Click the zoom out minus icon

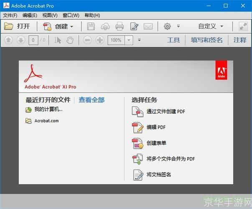pyautogui.click(x=87, y=40)
